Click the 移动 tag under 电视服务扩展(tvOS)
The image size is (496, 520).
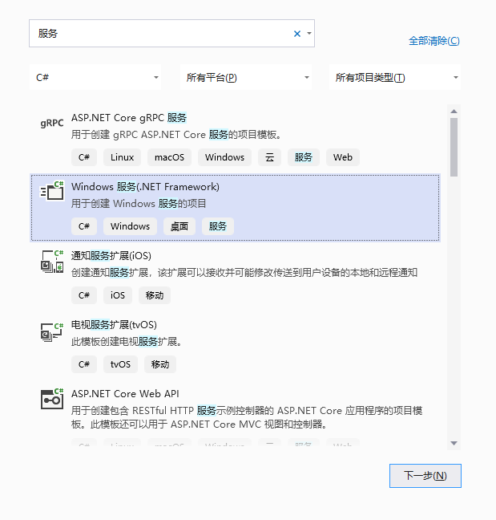click(x=160, y=364)
